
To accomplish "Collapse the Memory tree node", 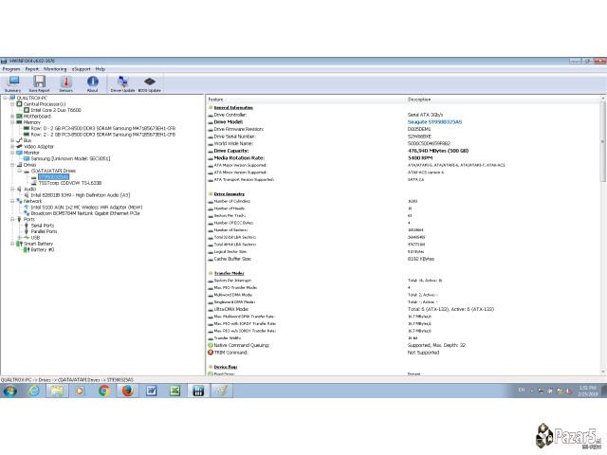I will pos(6,121).
